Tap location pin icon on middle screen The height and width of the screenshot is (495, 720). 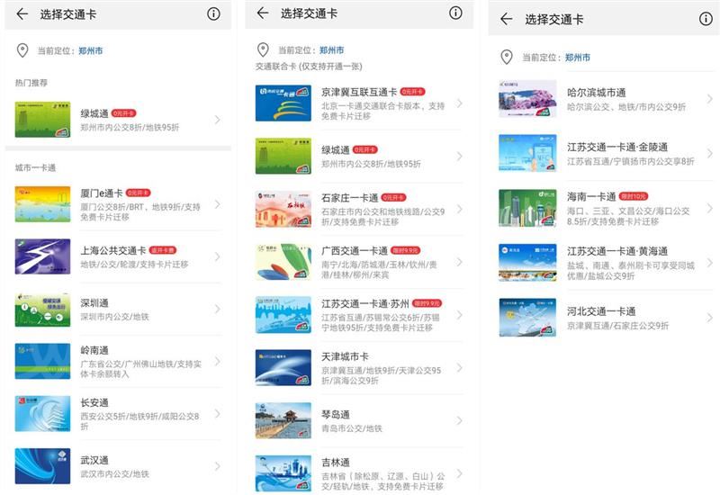(x=263, y=49)
